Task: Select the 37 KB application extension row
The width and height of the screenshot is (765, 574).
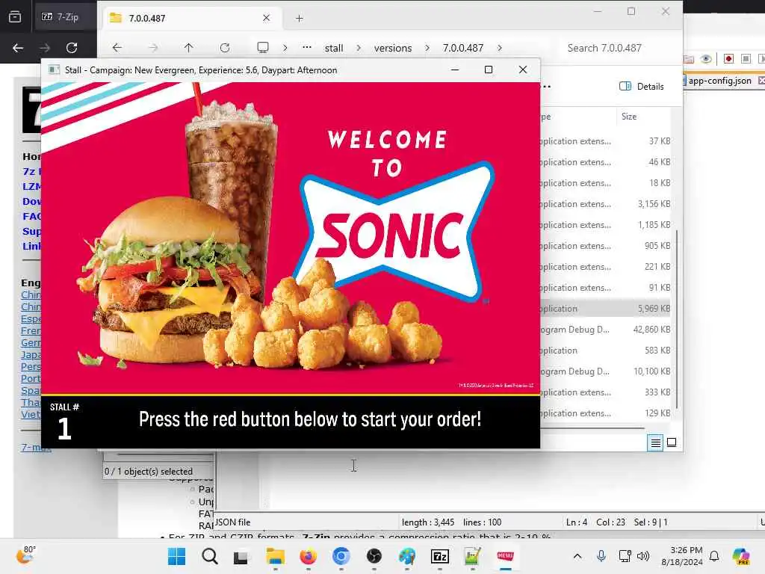Action: coord(605,141)
